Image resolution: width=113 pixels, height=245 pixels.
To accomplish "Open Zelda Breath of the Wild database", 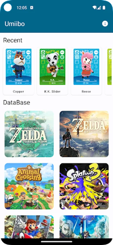I will tap(84, 134).
